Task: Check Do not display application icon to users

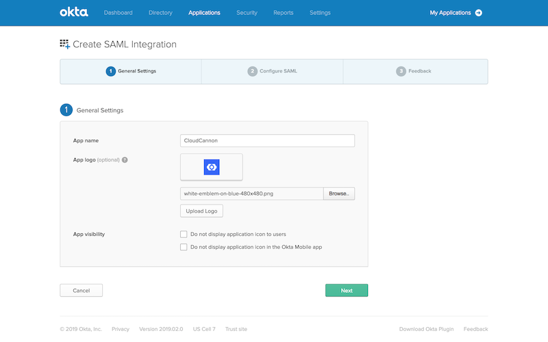Action: 184,234
